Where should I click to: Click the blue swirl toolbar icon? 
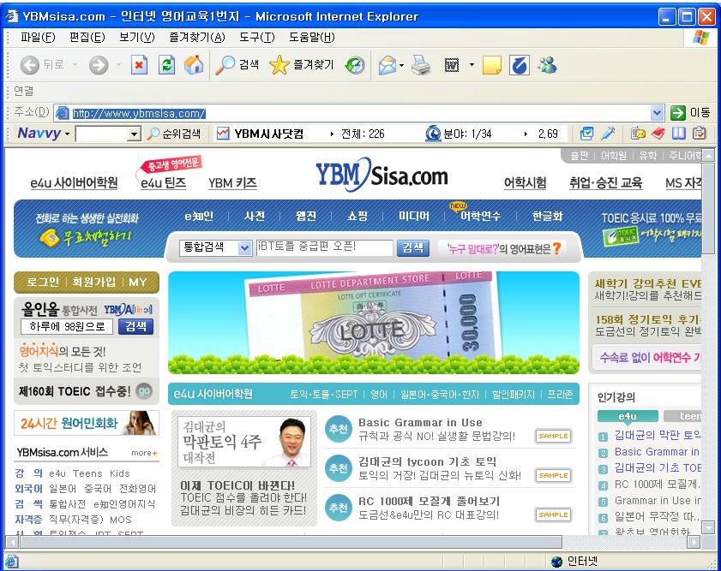pyautogui.click(x=520, y=65)
